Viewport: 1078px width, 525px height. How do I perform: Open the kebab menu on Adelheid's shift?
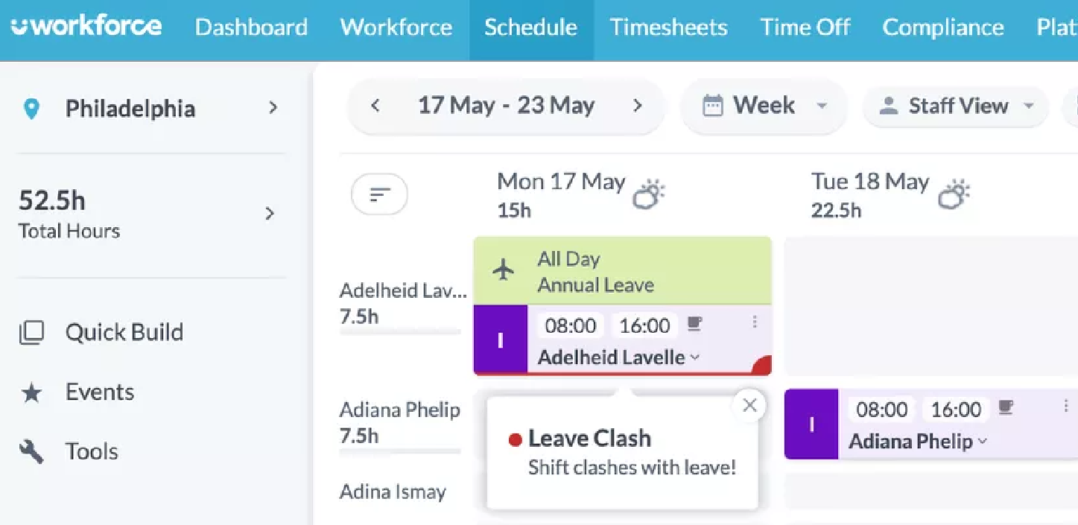pyautogui.click(x=755, y=322)
